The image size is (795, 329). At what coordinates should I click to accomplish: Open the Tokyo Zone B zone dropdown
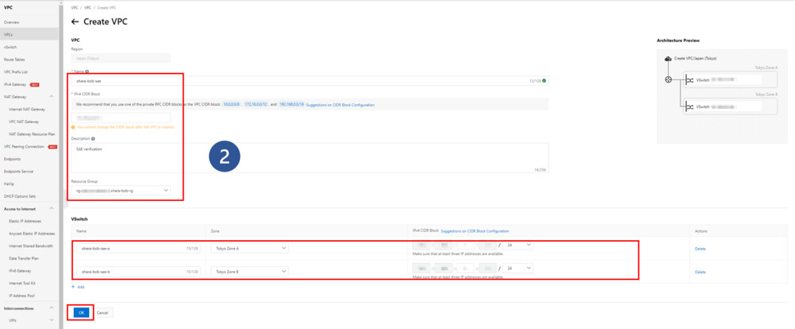(250, 272)
